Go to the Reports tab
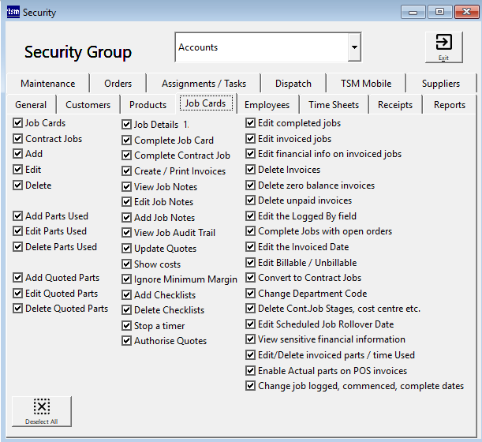This screenshot has width=482, height=442. [x=449, y=104]
